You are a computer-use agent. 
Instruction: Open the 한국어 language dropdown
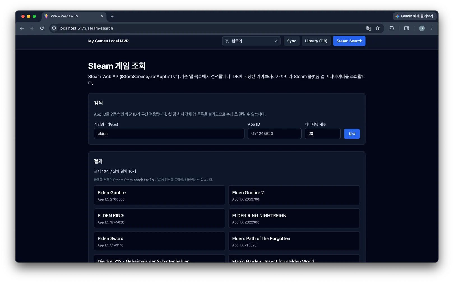point(251,41)
